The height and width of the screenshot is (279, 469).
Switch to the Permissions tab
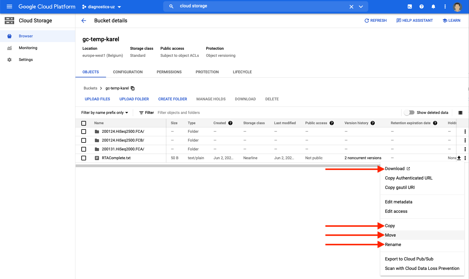click(169, 72)
